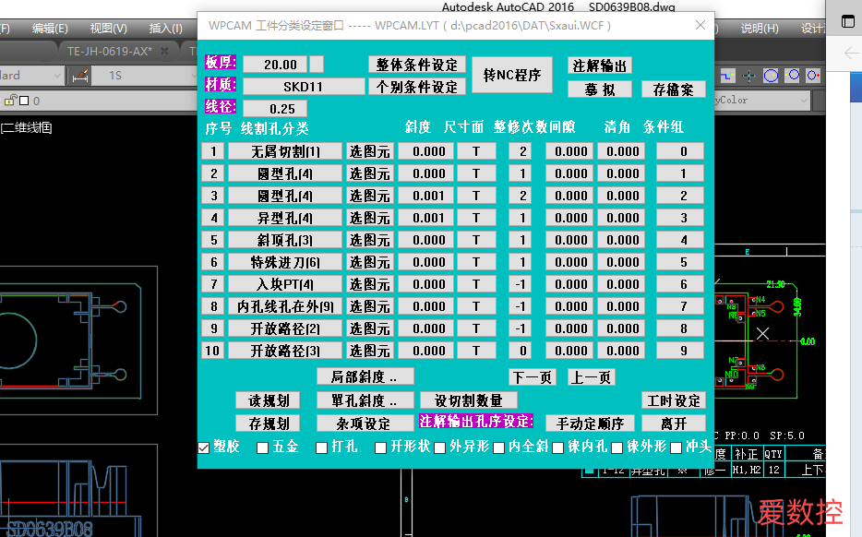The height and width of the screenshot is (537, 862).
Task: Click the 个别条件设定 button
Action: point(417,87)
